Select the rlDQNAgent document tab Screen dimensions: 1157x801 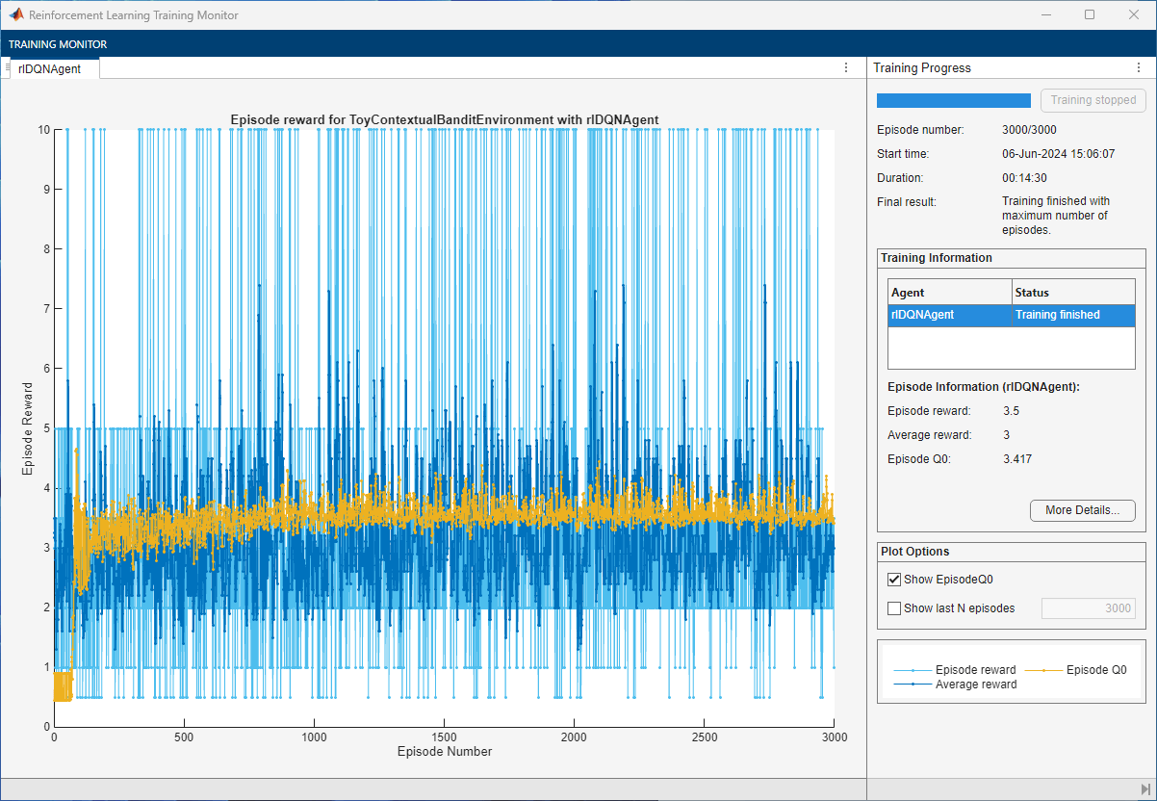[x=50, y=68]
